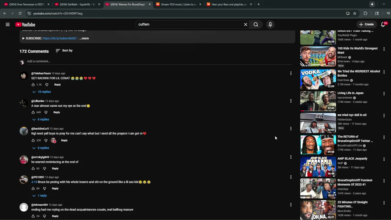Image resolution: width=391 pixels, height=220 pixels.
Task: Open 25 Minutes Of Straight FIGHTING thumbnail
Action: [x=318, y=210]
